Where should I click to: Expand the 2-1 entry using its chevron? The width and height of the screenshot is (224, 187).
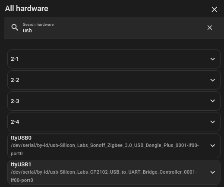tap(213, 59)
